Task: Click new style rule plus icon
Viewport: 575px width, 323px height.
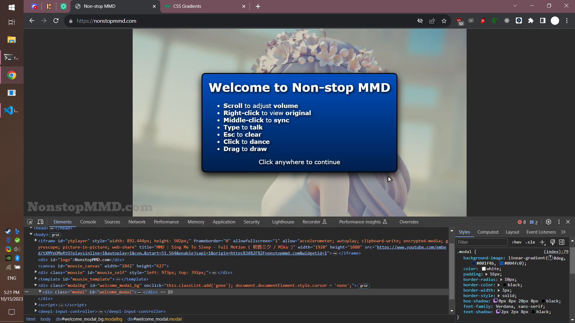Action: point(542,242)
